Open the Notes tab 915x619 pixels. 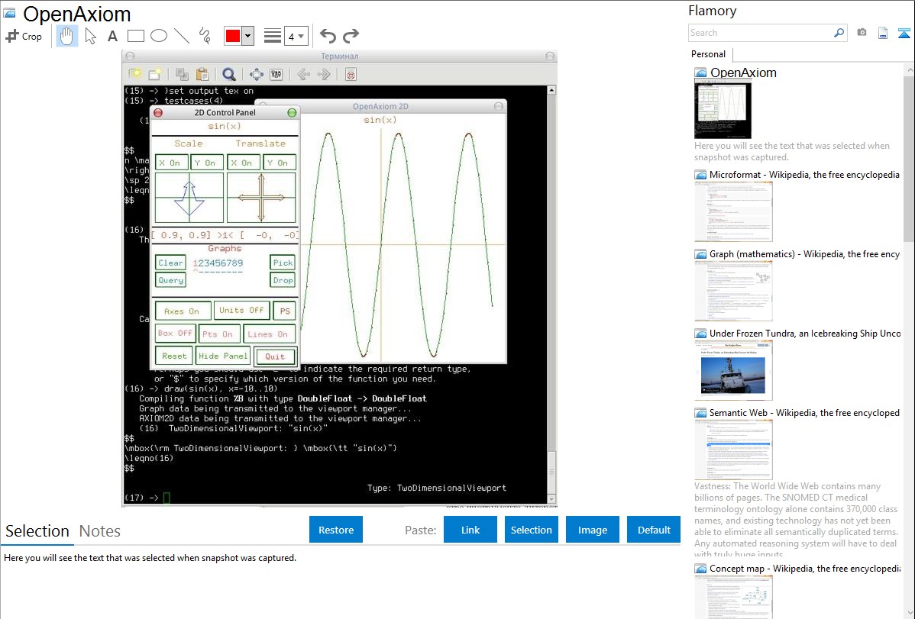click(100, 531)
